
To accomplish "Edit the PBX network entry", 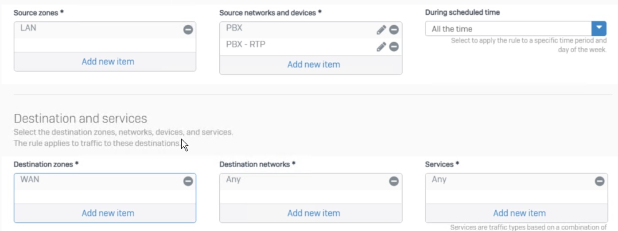I will pyautogui.click(x=381, y=30).
